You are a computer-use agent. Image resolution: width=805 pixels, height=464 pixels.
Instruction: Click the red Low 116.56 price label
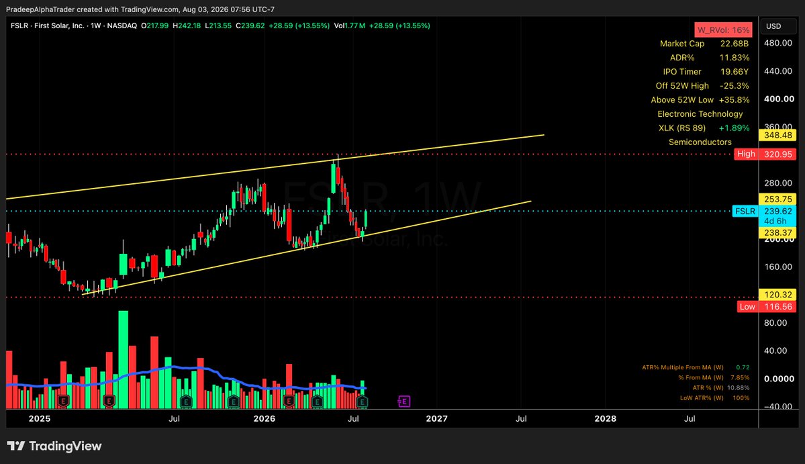click(x=767, y=306)
